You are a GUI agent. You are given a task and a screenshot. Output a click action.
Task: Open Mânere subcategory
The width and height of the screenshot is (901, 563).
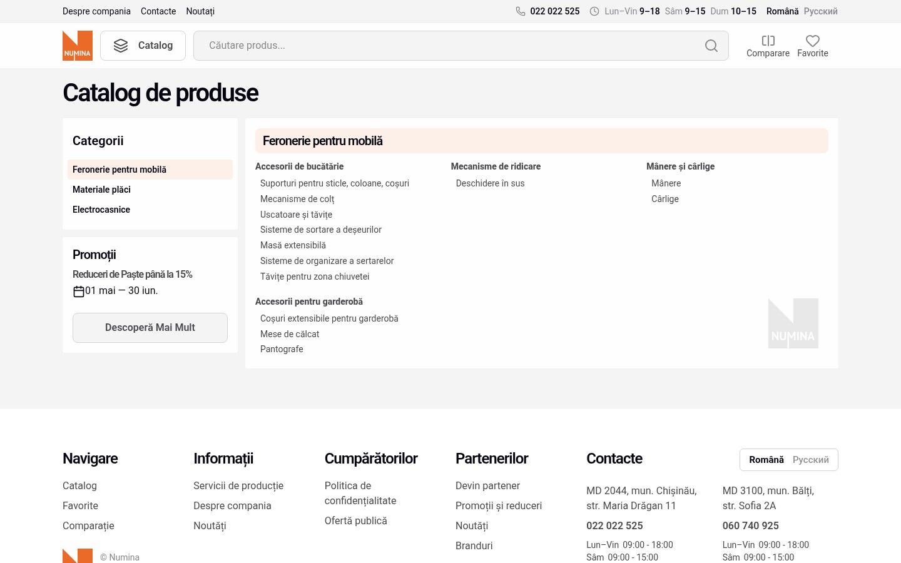click(666, 183)
